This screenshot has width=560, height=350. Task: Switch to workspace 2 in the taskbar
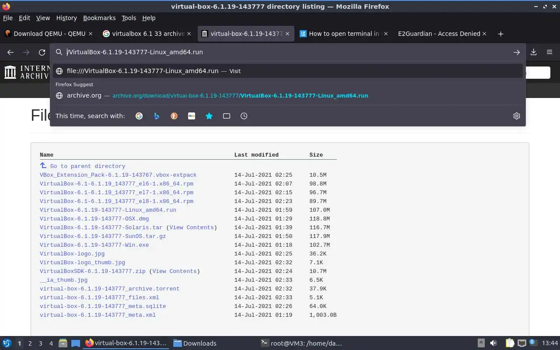point(30,343)
